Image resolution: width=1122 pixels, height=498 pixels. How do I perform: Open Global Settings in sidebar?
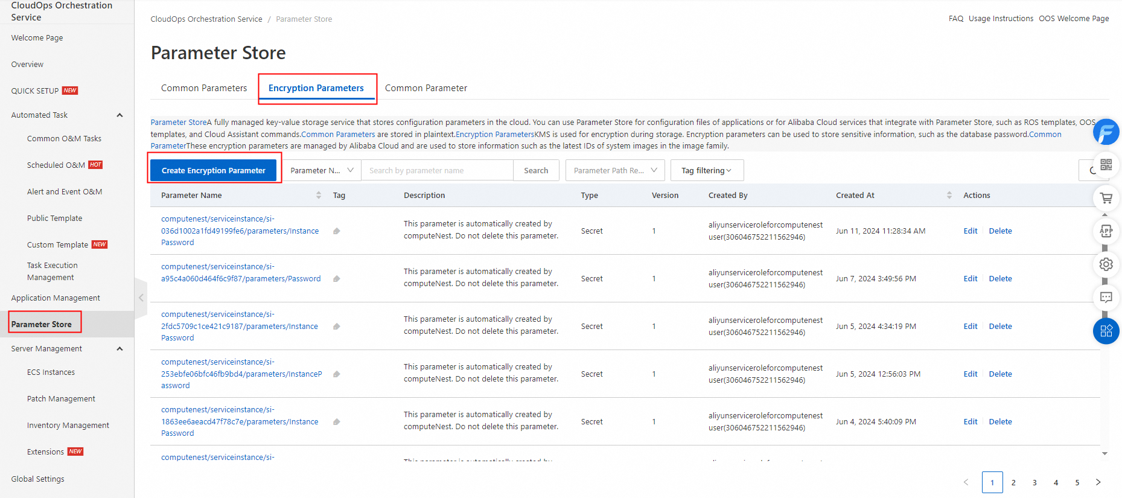37,479
